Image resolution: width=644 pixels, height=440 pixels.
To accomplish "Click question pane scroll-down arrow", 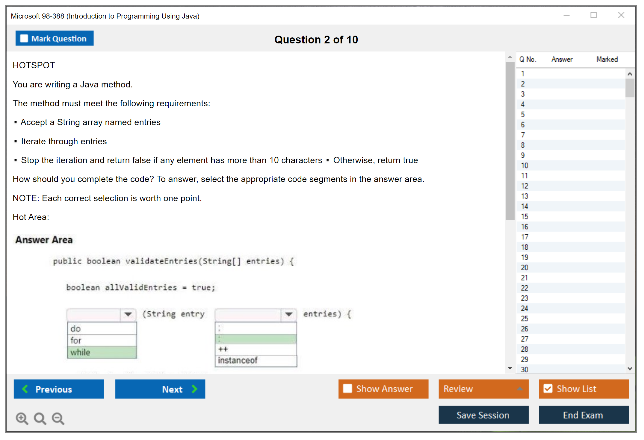I will tap(510, 368).
